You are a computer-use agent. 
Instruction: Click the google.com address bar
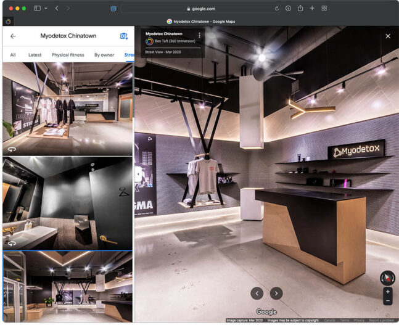(x=201, y=9)
